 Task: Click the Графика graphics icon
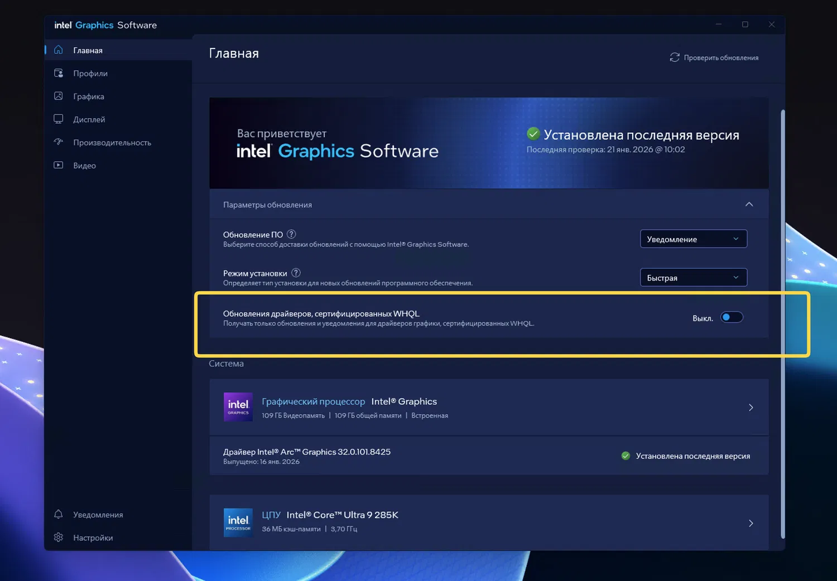[x=59, y=96]
